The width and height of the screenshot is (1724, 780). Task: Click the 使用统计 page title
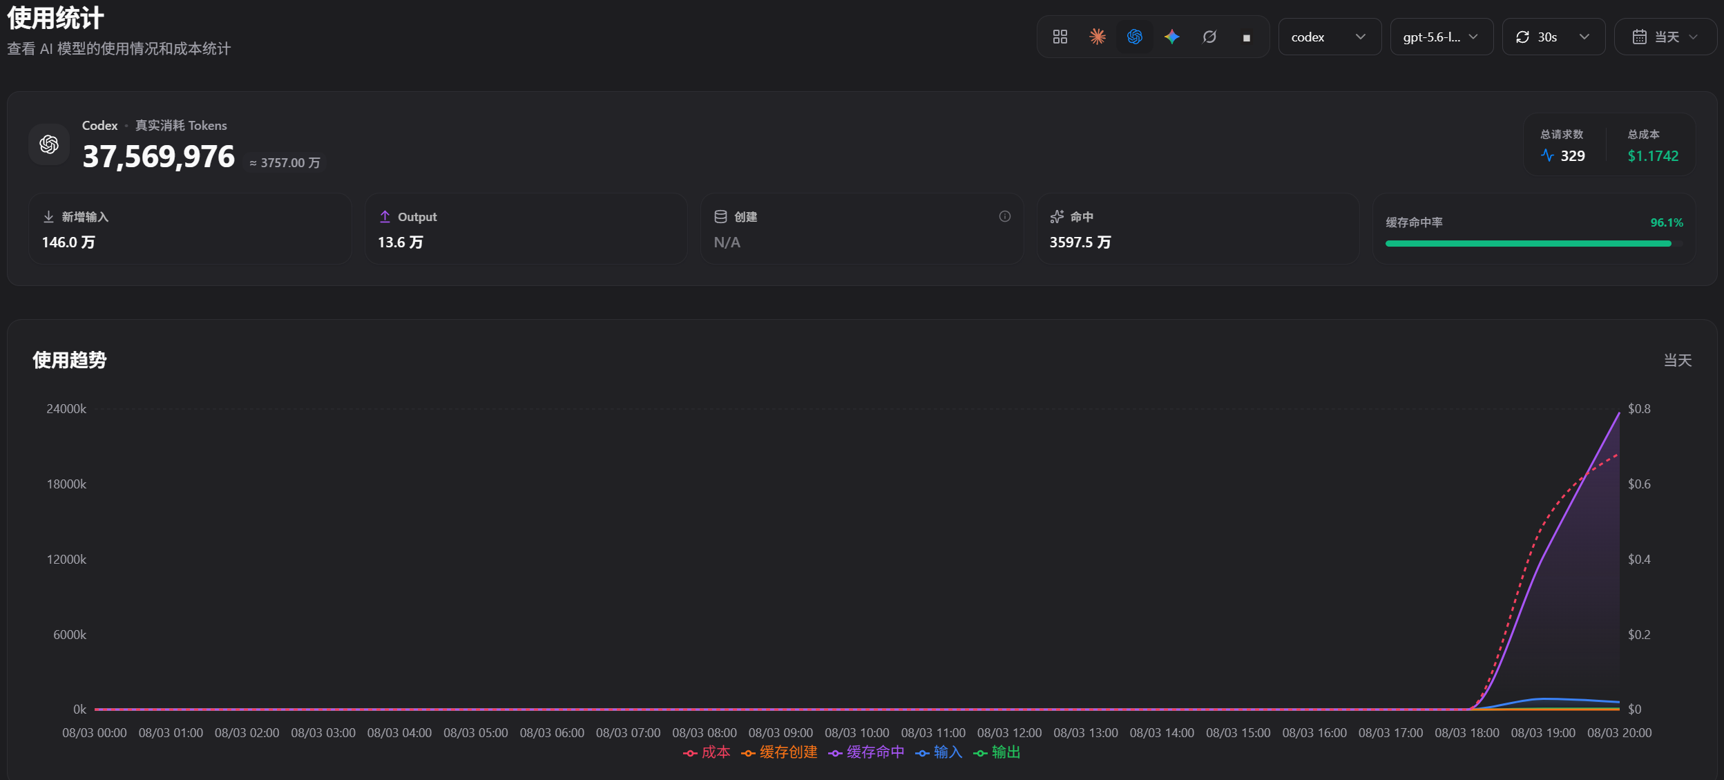pyautogui.click(x=55, y=18)
